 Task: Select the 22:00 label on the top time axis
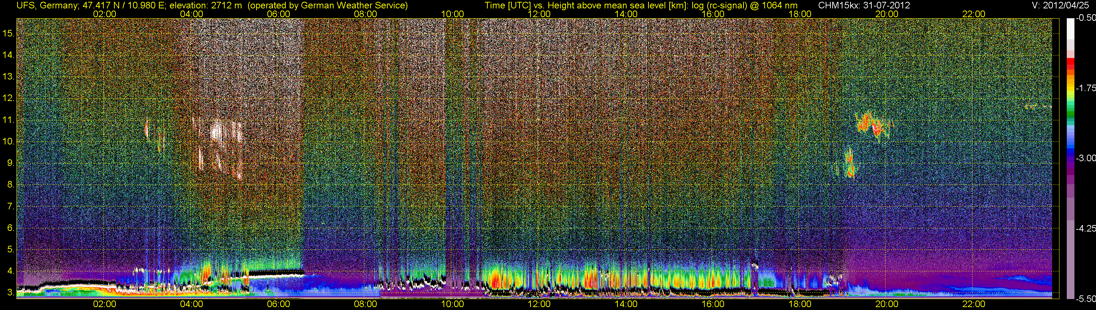(974, 14)
